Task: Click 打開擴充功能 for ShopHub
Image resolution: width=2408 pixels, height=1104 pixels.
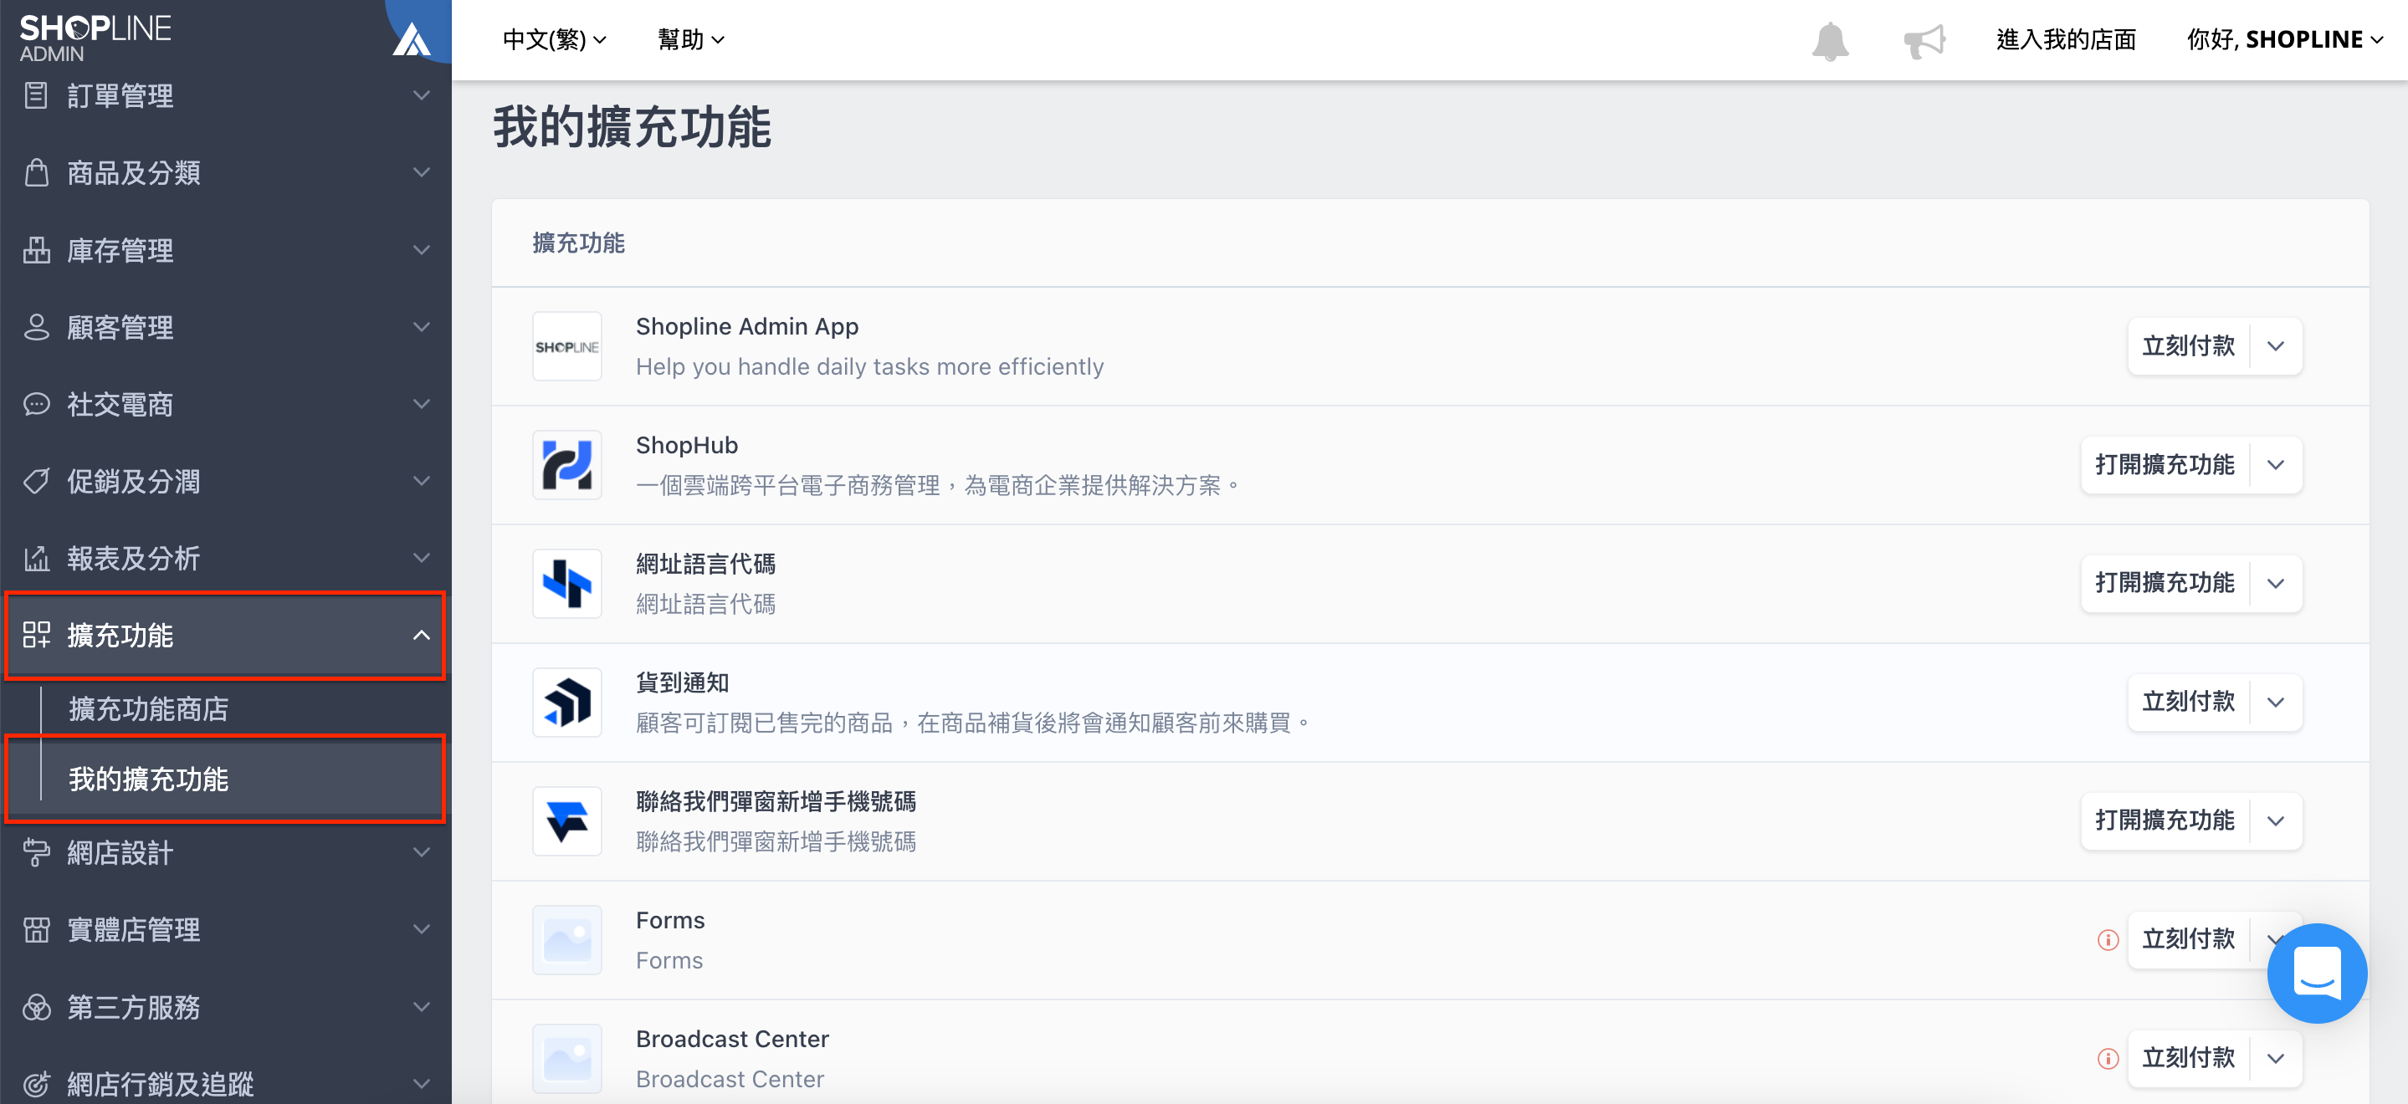Action: (2165, 464)
